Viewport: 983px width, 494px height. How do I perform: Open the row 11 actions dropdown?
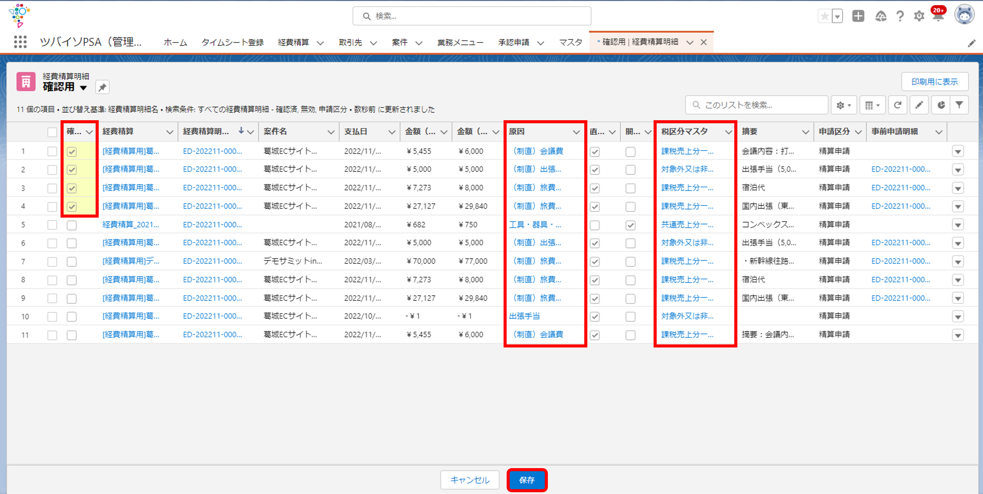coord(958,335)
